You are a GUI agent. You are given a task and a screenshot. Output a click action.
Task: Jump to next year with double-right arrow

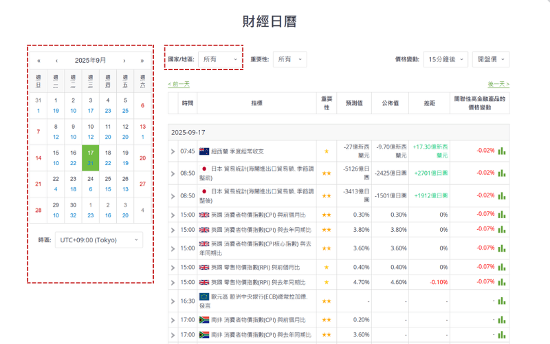142,61
